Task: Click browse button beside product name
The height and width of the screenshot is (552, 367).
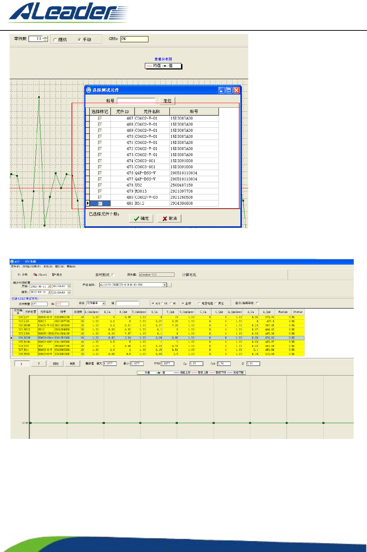Action: (x=170, y=285)
